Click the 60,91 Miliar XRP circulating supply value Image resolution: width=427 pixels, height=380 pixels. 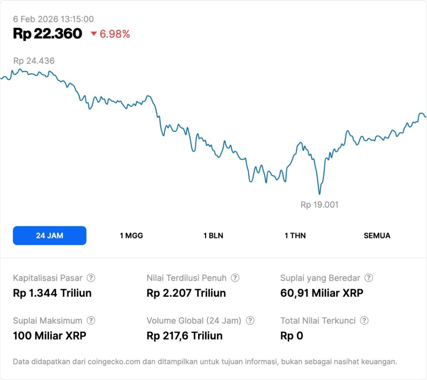coord(322,293)
